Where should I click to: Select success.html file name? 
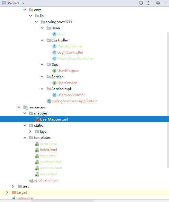(50, 162)
